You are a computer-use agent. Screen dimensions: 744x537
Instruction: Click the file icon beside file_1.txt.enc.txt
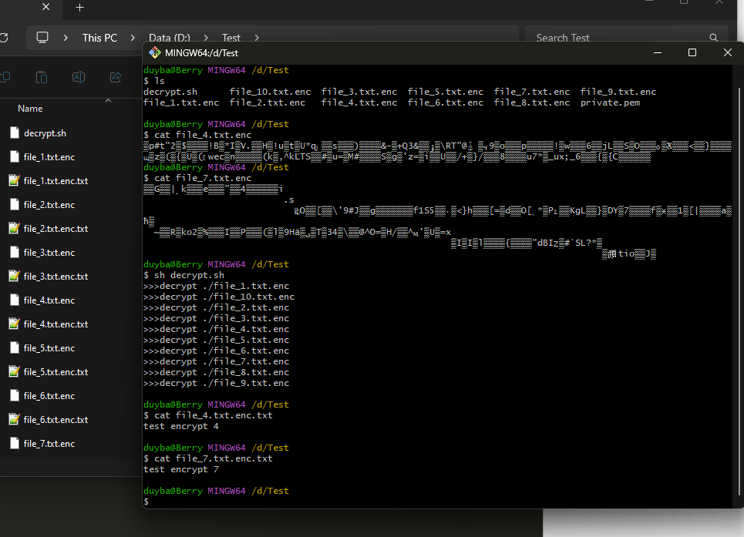[15, 180]
